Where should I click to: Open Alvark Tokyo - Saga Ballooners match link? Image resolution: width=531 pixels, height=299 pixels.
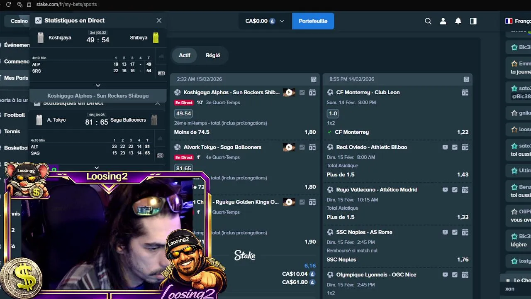(x=222, y=147)
